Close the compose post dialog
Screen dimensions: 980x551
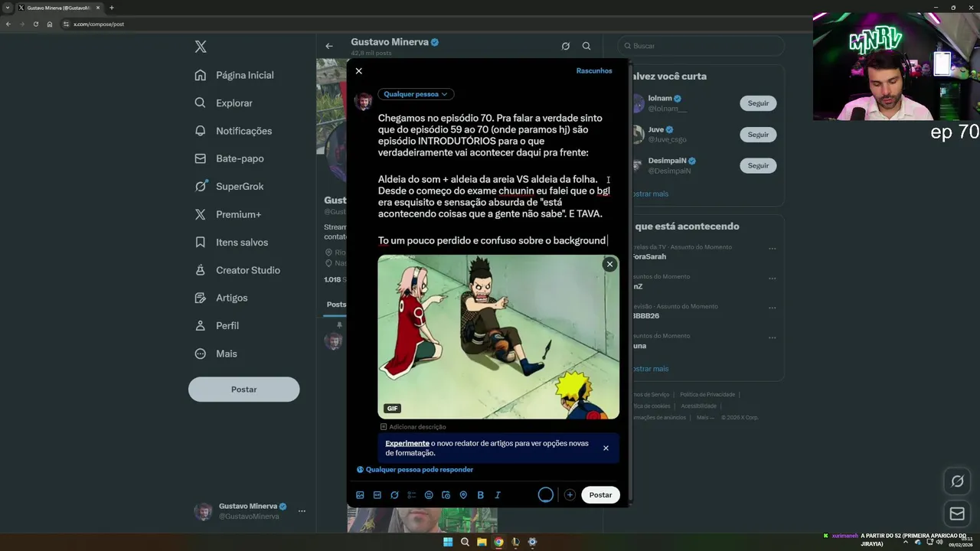click(358, 71)
